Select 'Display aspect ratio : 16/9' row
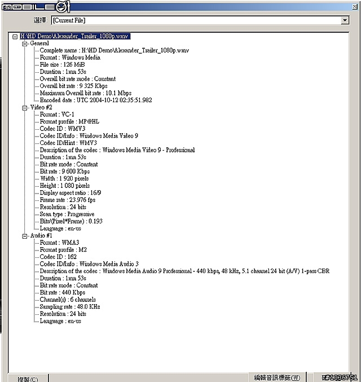Screen dimensions: 361x382 coord(70,193)
